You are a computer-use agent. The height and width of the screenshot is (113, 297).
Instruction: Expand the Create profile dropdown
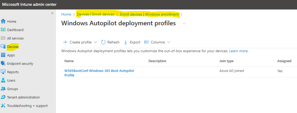95,42
